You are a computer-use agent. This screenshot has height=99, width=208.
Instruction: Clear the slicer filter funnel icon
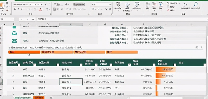pyautogui.click(x=202, y=47)
